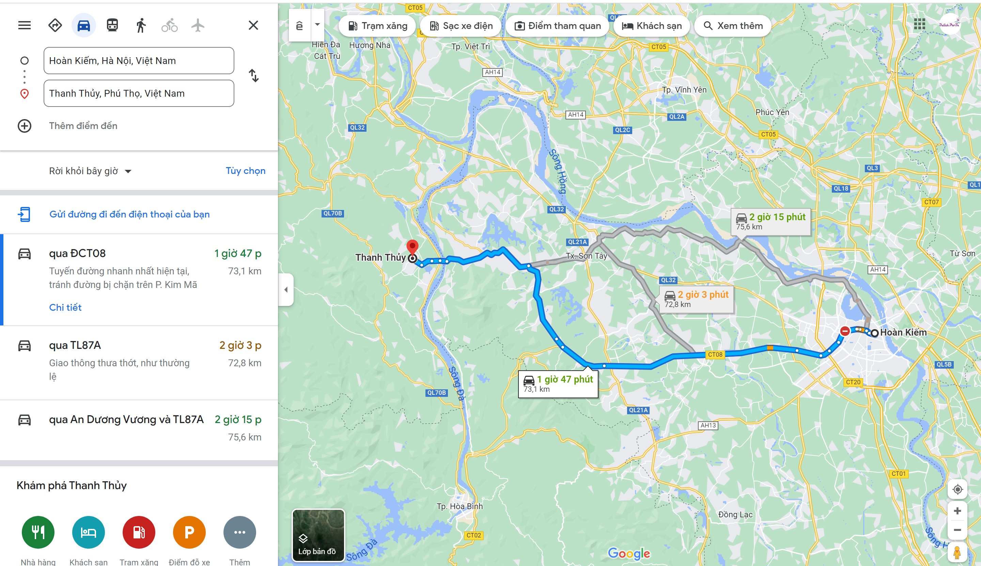Open print options dropdown arrow
The height and width of the screenshot is (566, 981).
pyautogui.click(x=317, y=25)
